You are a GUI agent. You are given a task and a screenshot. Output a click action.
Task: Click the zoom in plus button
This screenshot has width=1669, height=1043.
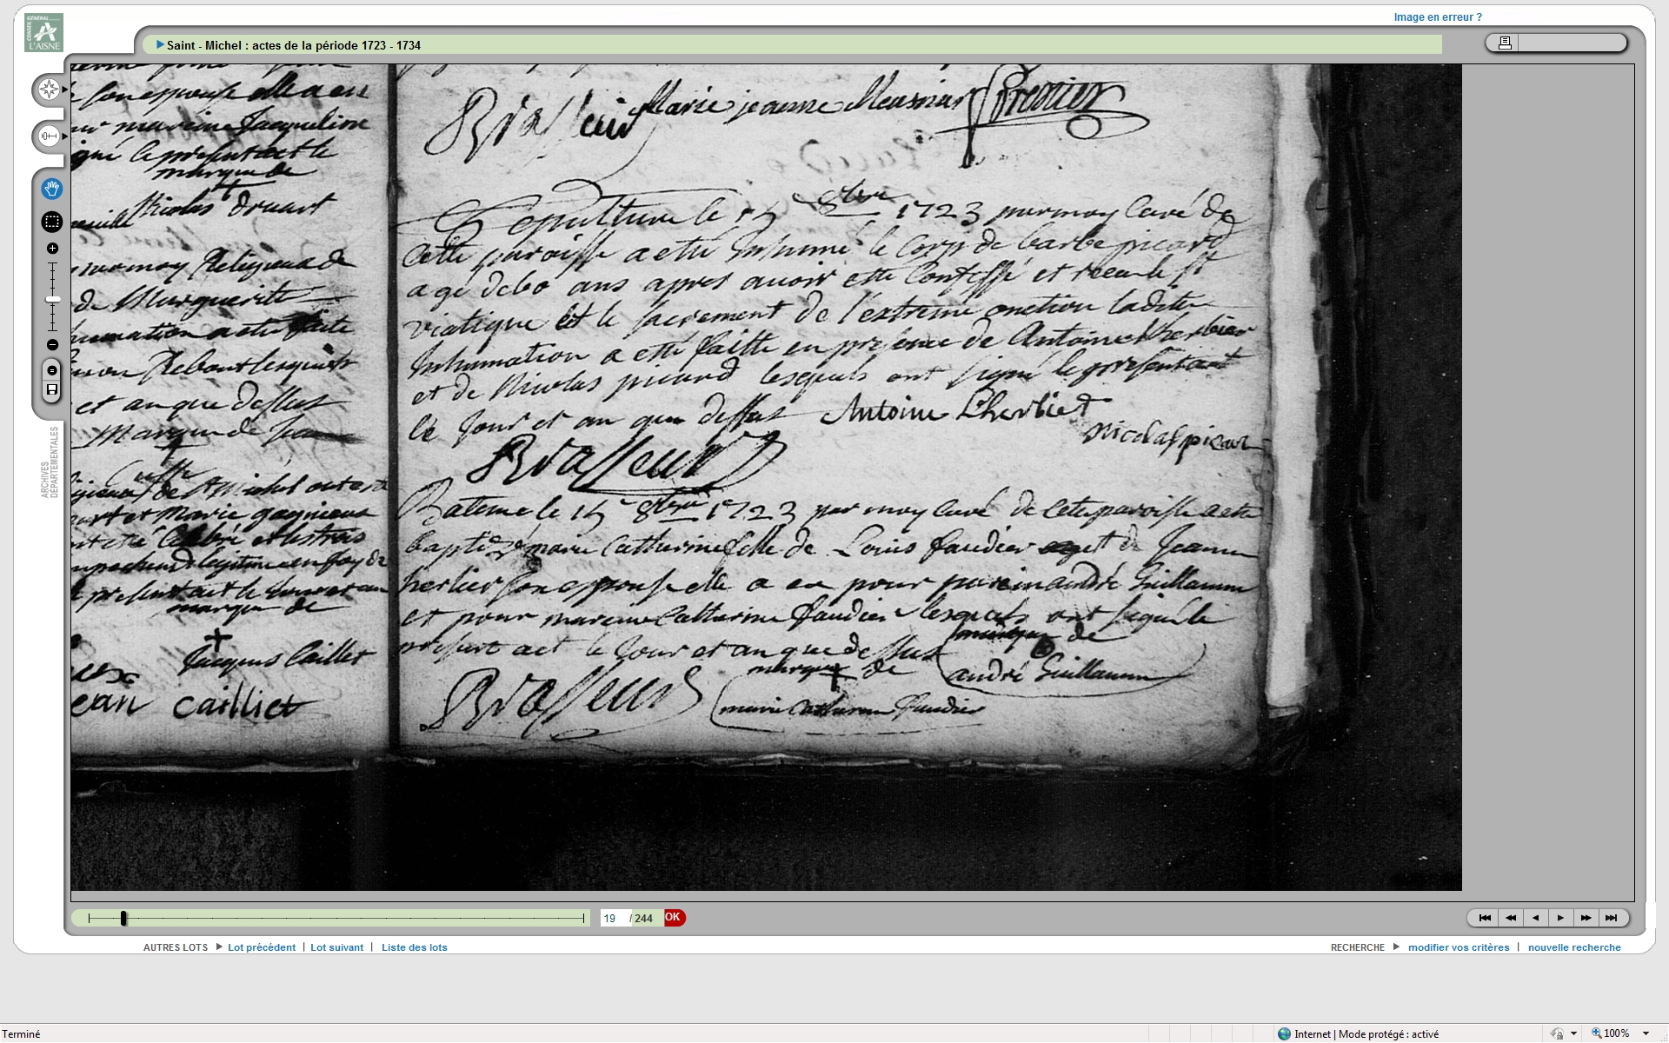[x=52, y=249]
